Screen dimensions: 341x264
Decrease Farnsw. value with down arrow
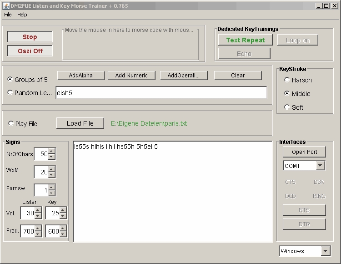(52, 193)
